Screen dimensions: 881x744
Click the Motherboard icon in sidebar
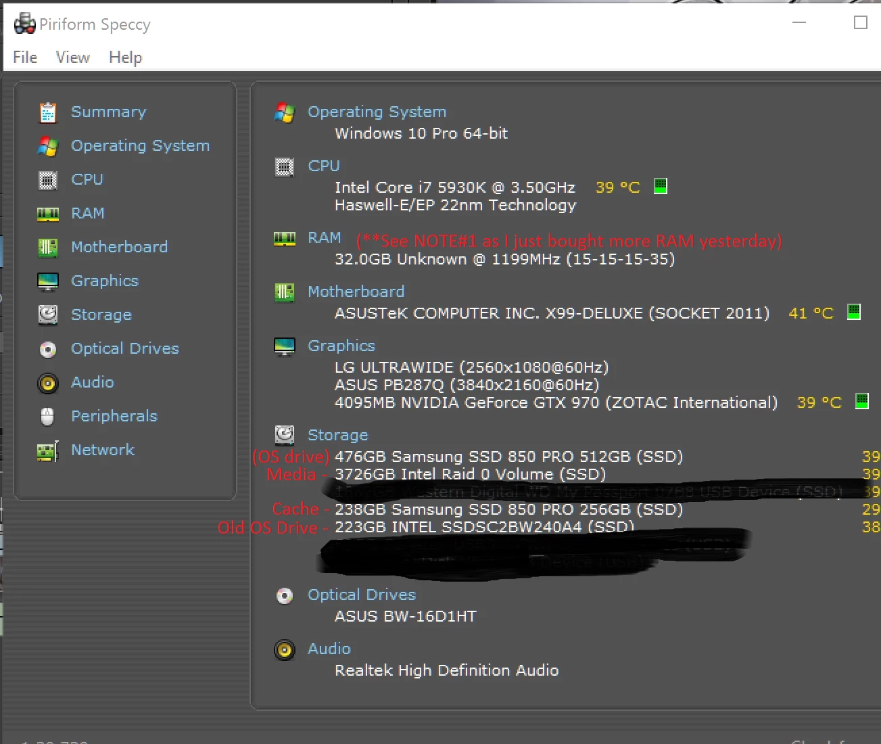[48, 248]
